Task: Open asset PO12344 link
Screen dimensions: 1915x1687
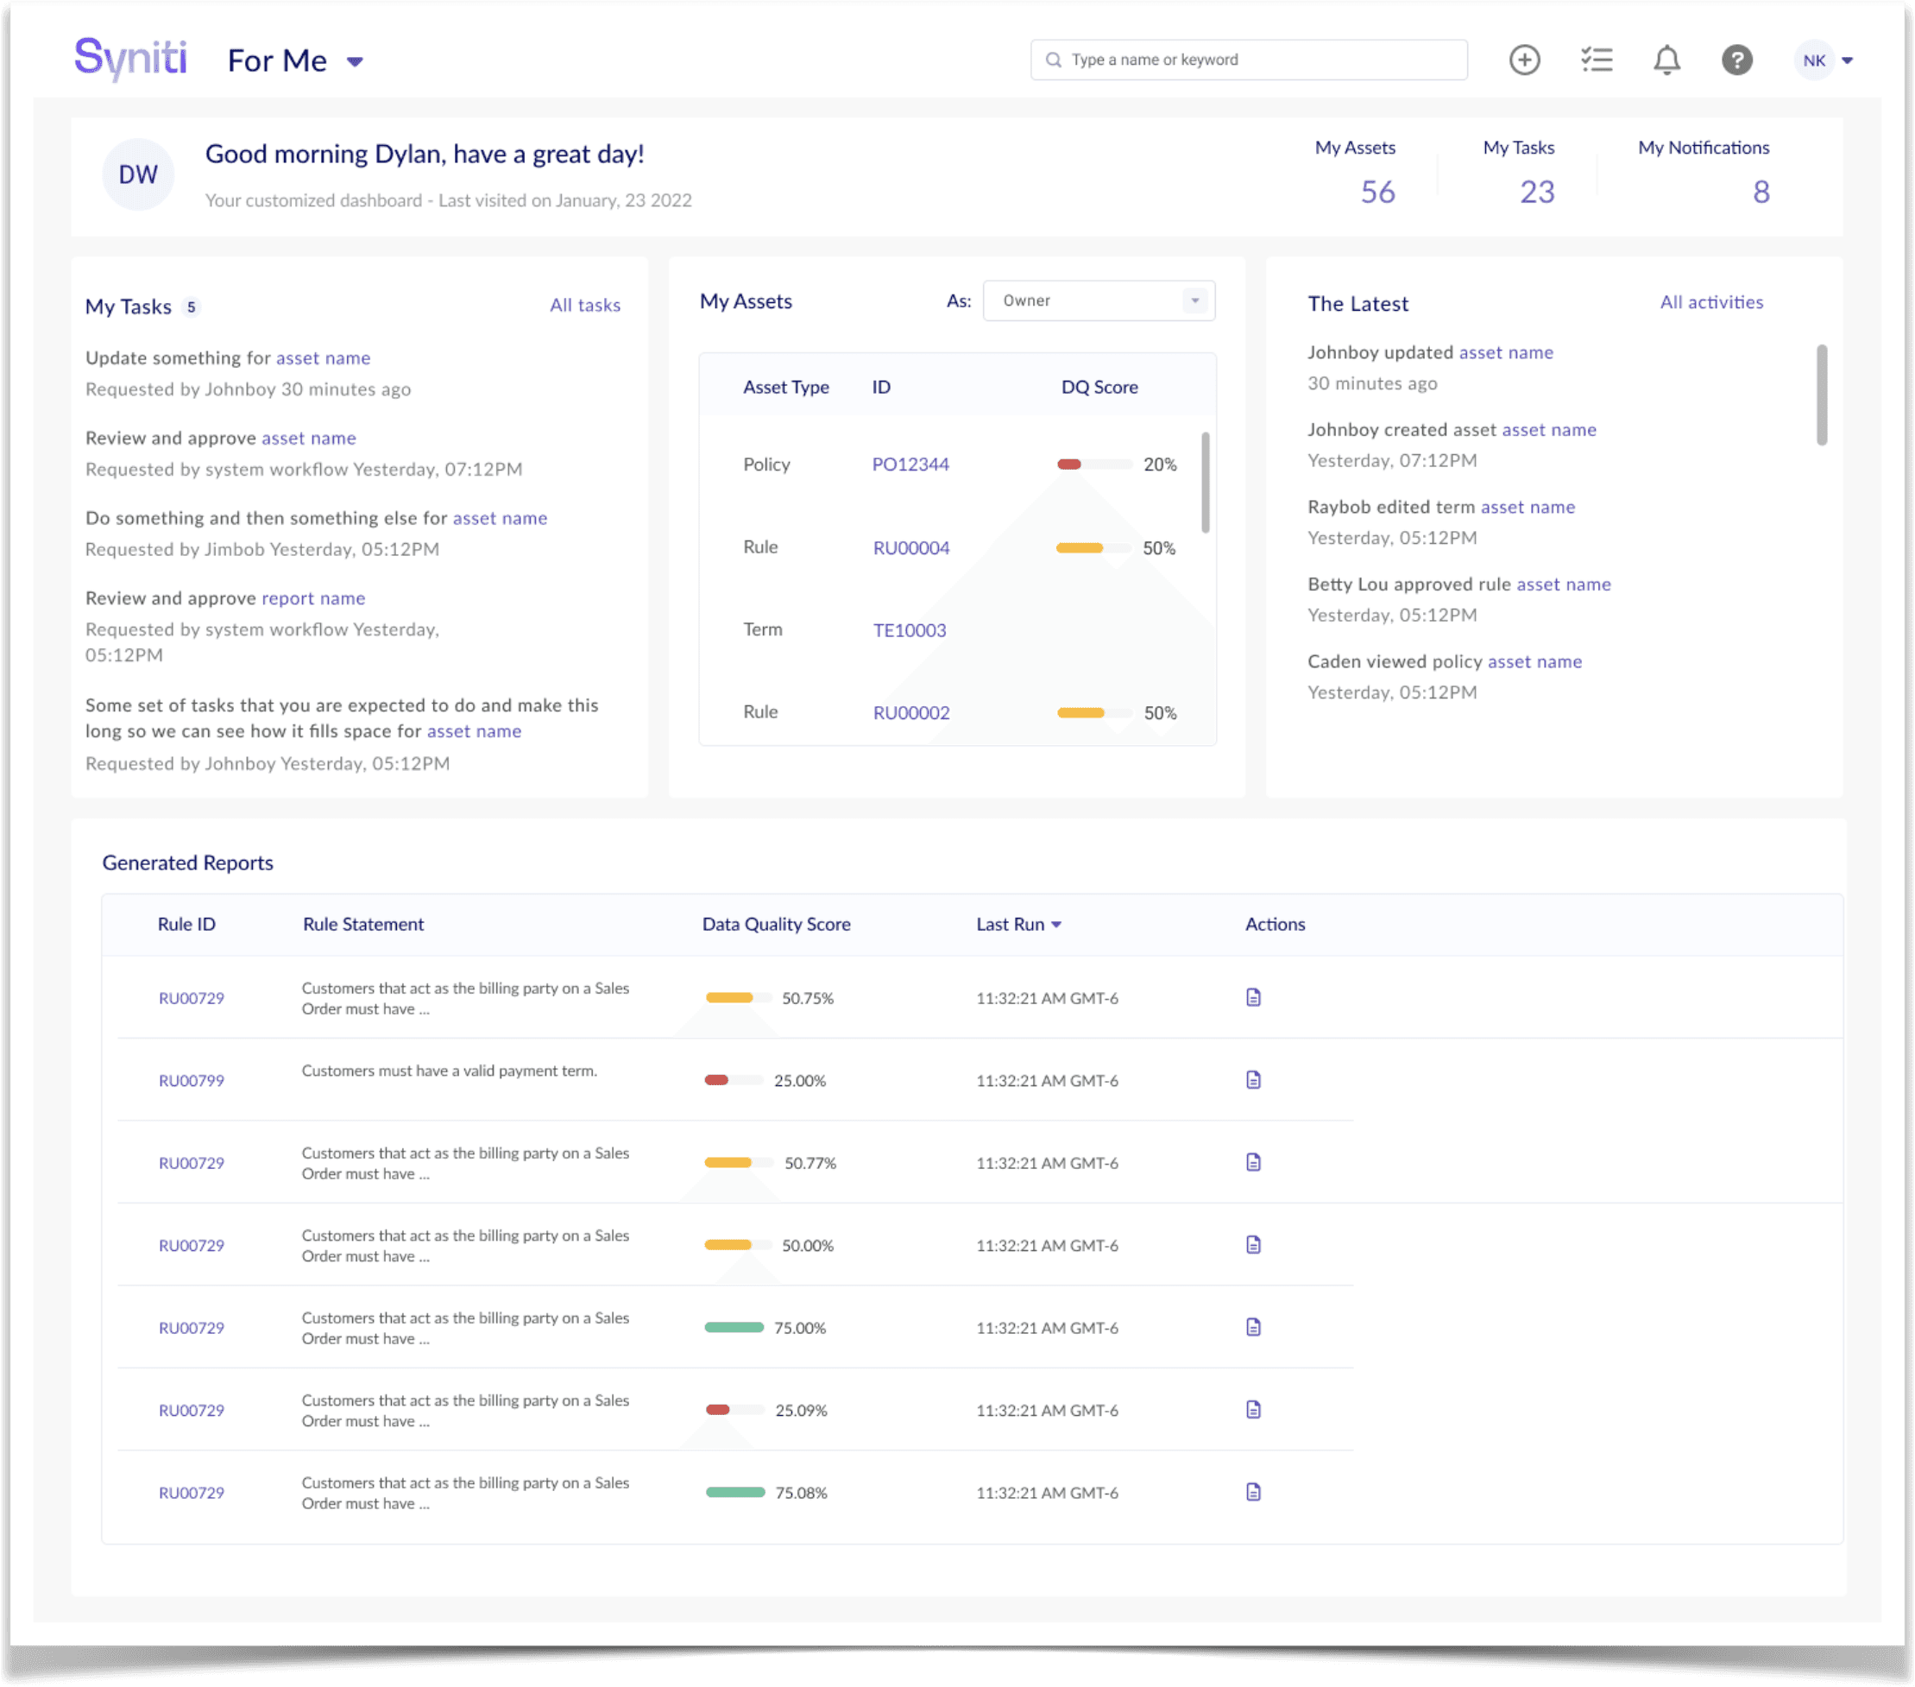Action: pos(910,464)
